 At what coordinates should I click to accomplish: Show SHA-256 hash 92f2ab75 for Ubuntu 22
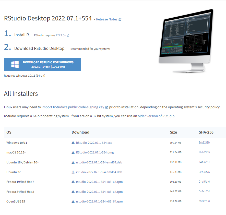point(204,172)
